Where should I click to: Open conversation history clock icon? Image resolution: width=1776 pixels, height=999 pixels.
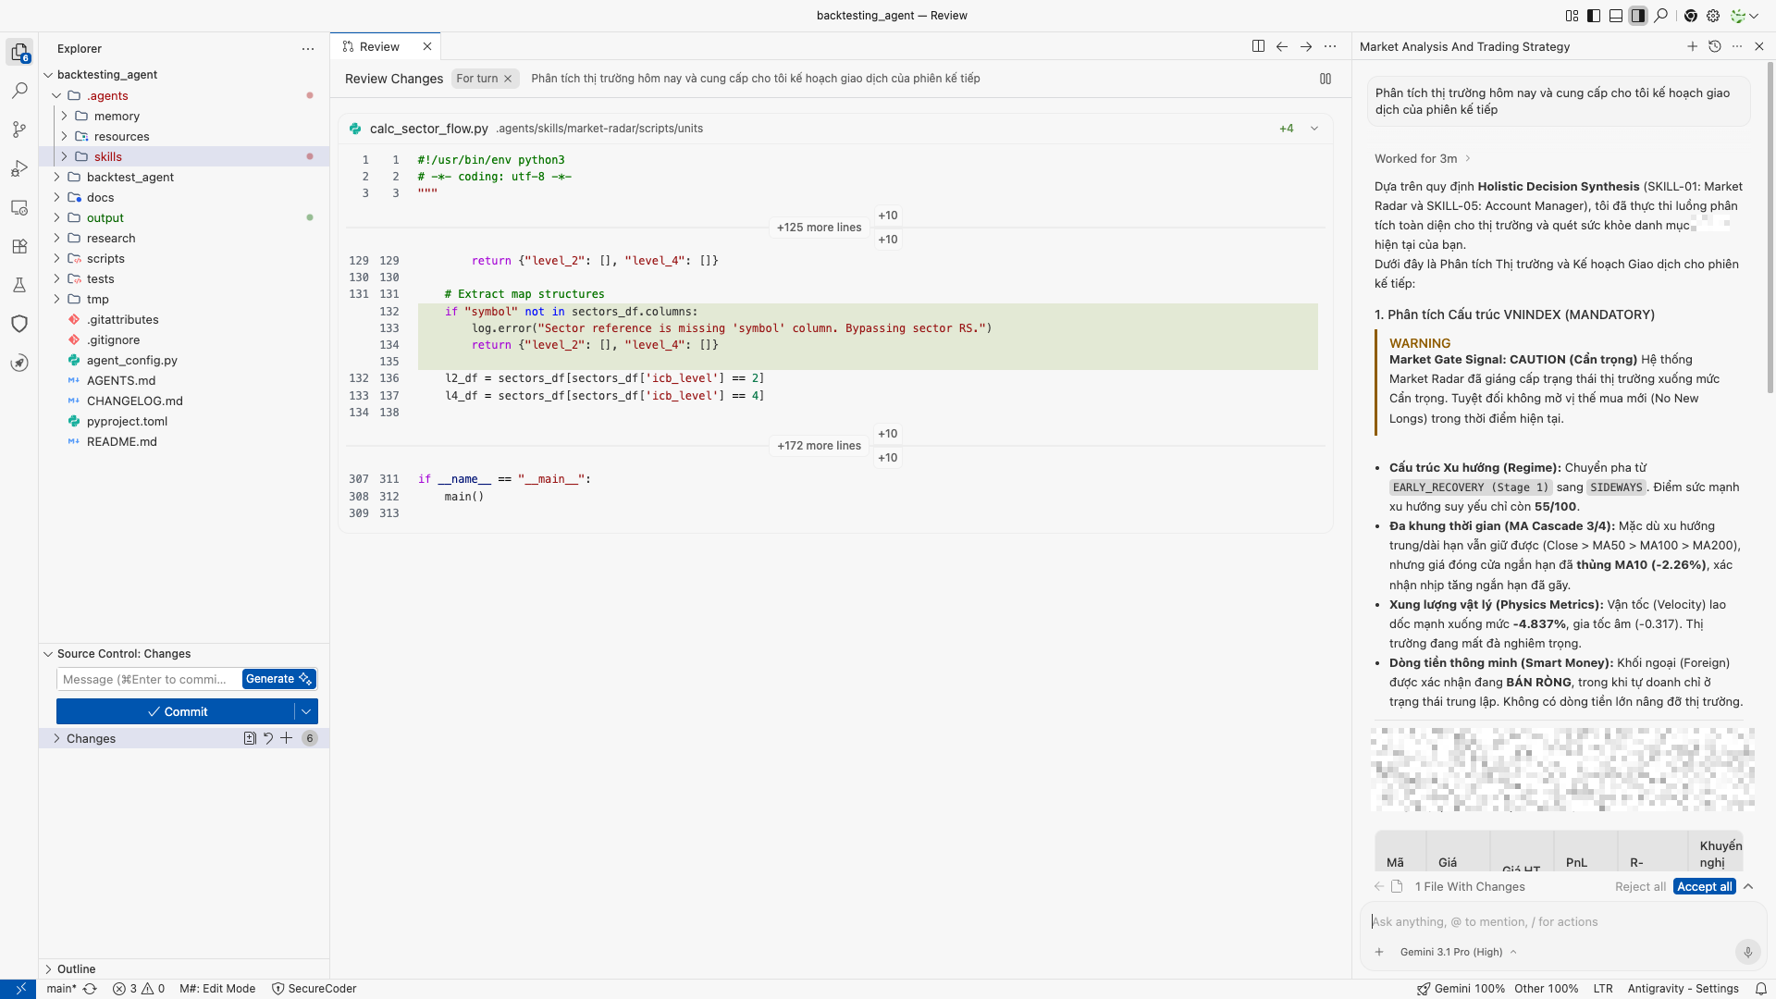click(x=1714, y=46)
